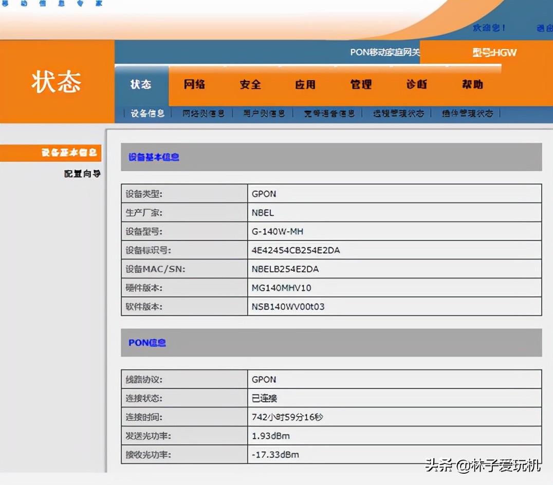Open the 网络侧信息 sub-menu item
This screenshot has width=553, height=485.
tap(204, 113)
